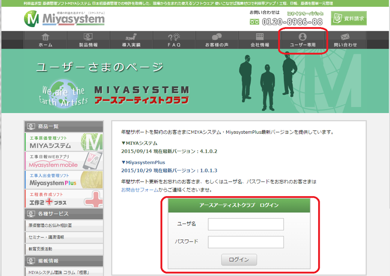
Task: Click the house icon above ホーム
Action: (x=45, y=37)
